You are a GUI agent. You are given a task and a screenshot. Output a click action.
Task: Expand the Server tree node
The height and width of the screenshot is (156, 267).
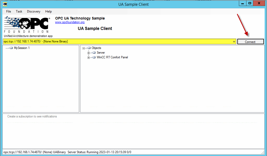click(88, 53)
